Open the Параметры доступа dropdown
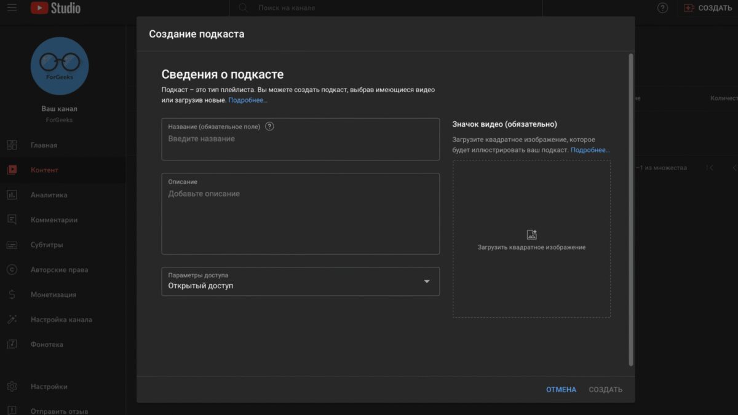The image size is (738, 415). [300, 282]
